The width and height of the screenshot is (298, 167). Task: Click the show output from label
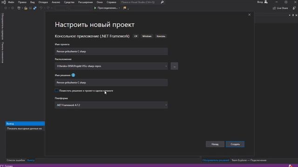point(24,128)
